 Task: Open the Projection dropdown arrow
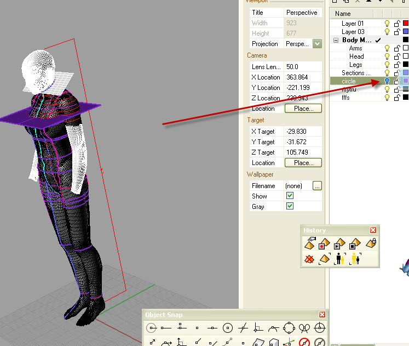[x=317, y=44]
